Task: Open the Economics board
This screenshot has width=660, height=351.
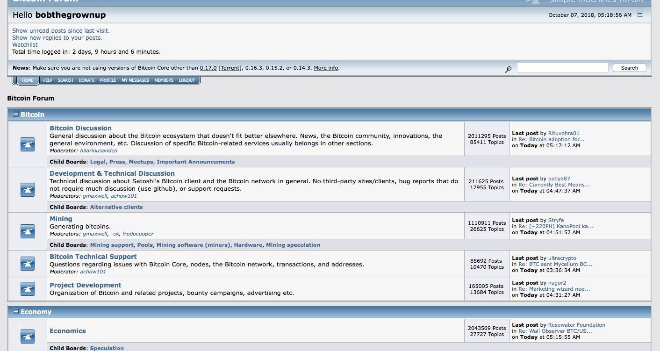Action: point(68,331)
